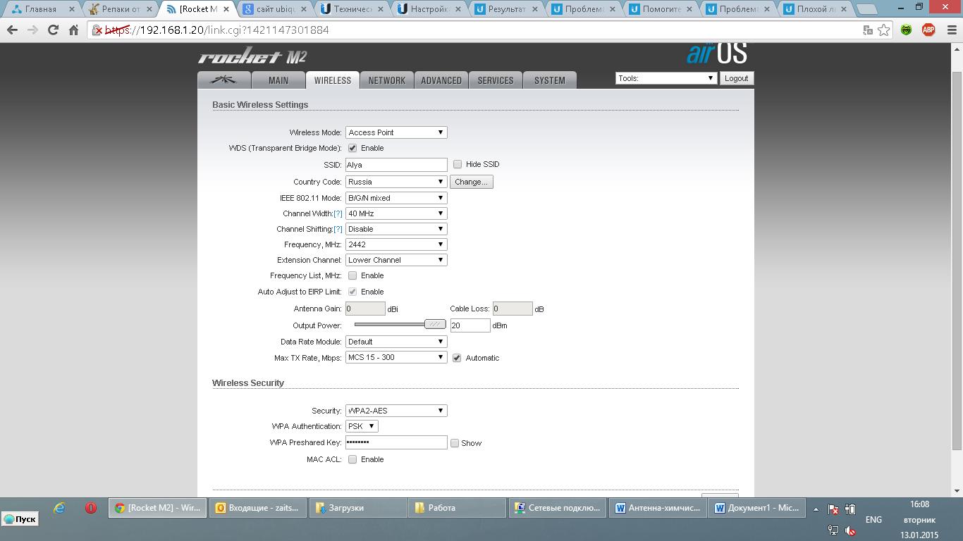Click the crossed-out https security icon
963x541 pixels.
[x=99, y=30]
